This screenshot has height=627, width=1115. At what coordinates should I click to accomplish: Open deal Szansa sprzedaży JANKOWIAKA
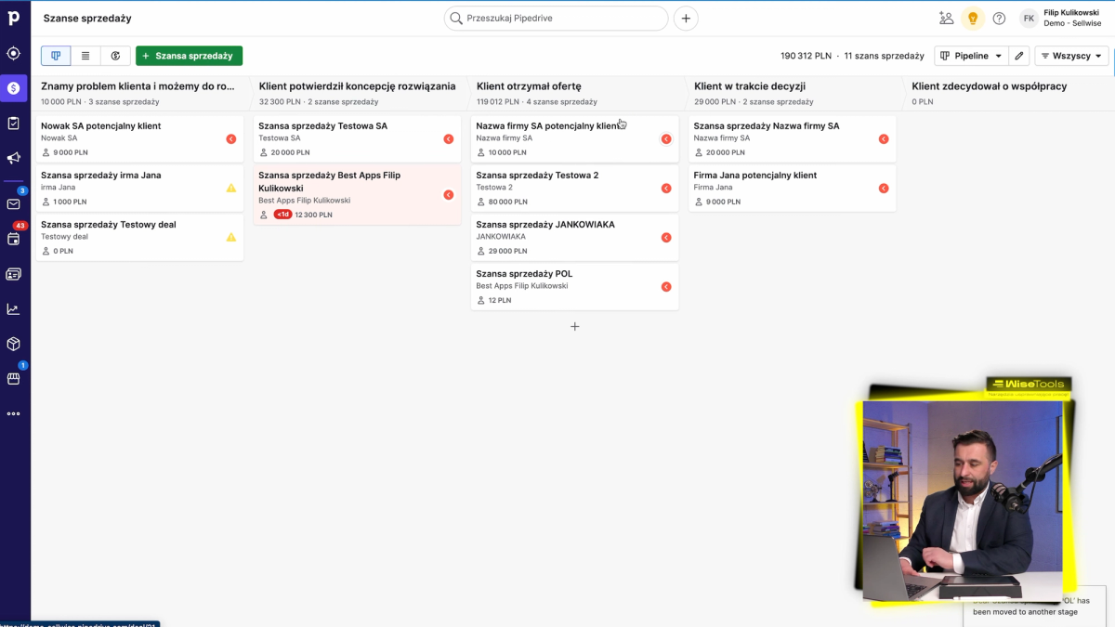(574, 237)
